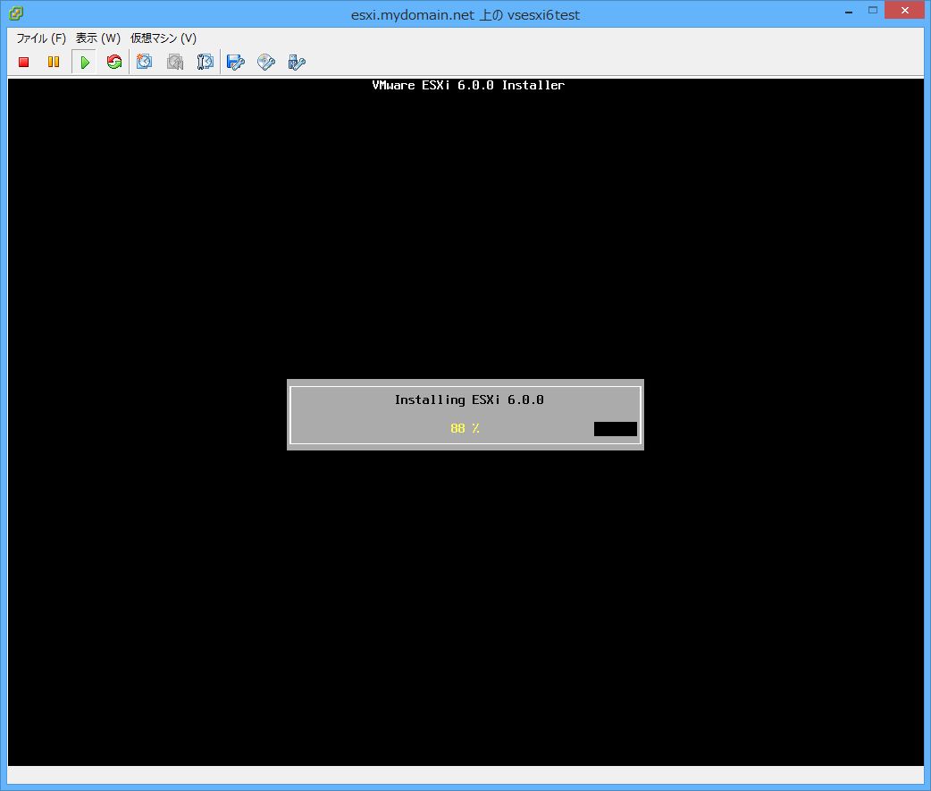Click the 88 % install progress bar
Screen dimensions: 931x791
(465, 428)
